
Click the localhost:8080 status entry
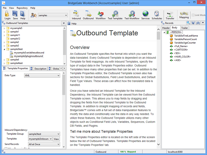pos(175,152)
